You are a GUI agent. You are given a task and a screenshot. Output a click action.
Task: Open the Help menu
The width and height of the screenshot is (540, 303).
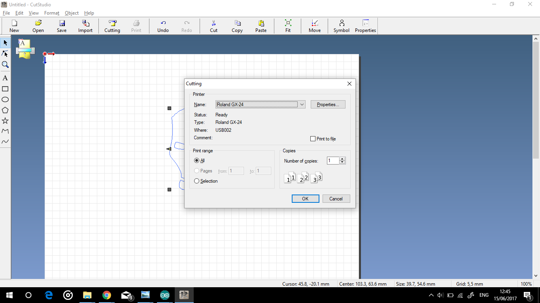89,13
